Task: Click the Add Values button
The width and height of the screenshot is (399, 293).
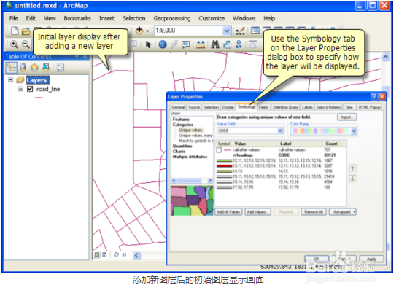Action: (257, 212)
